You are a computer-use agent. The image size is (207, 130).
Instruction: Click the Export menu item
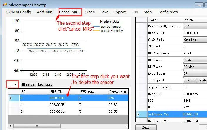(x=120, y=12)
